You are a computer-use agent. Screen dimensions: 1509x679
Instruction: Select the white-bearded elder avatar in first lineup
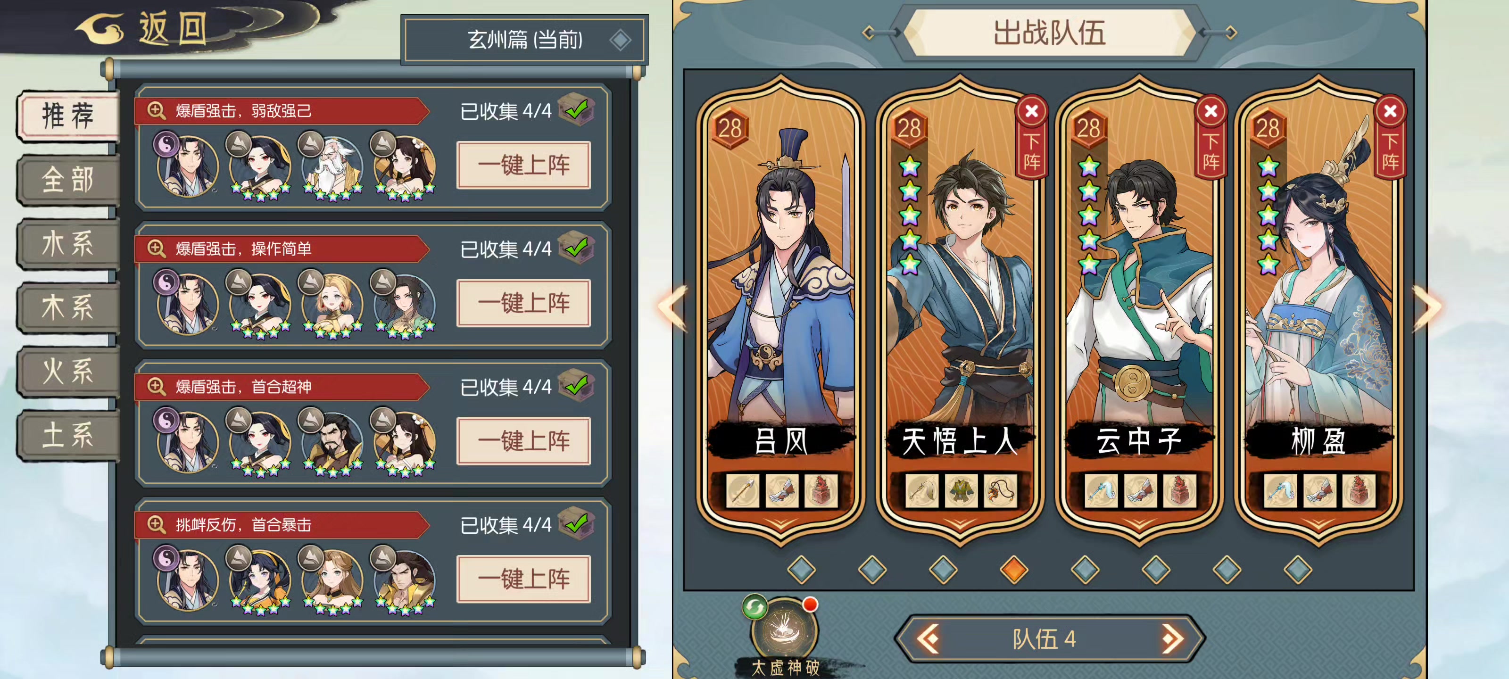point(332,166)
